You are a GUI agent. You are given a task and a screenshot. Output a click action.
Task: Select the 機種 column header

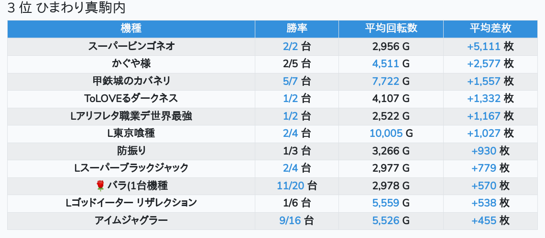131,29
